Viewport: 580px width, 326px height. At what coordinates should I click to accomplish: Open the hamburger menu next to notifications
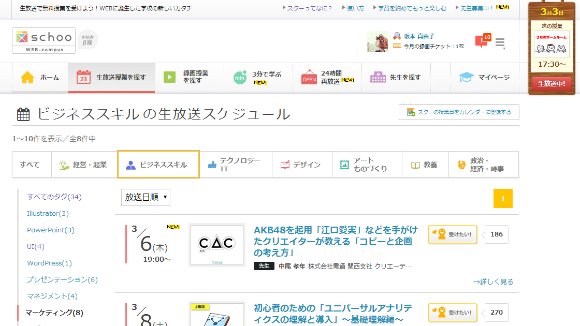click(500, 43)
